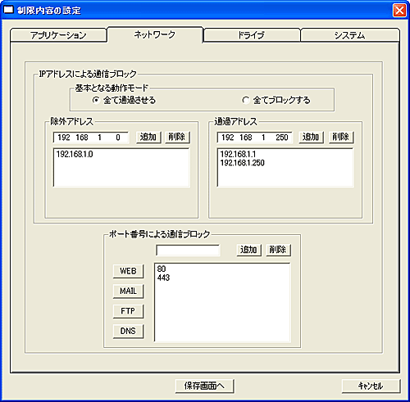Add WEB ports with the WEB button
This screenshot has width=410, height=402.
tap(128, 271)
